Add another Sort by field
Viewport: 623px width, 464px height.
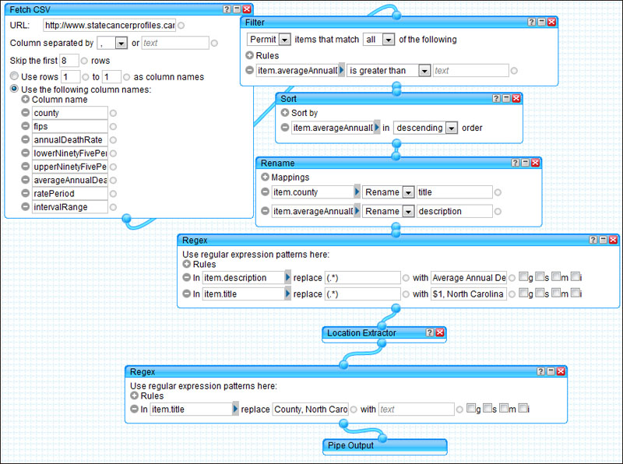click(285, 113)
